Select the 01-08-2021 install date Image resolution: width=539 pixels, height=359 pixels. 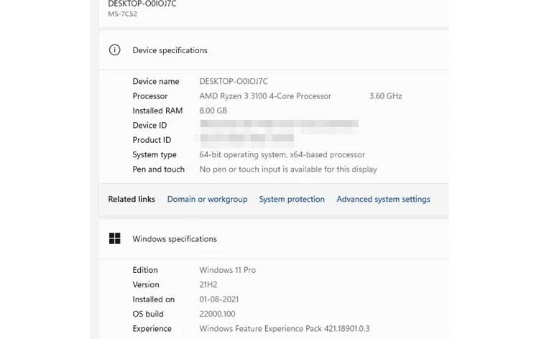pos(219,299)
